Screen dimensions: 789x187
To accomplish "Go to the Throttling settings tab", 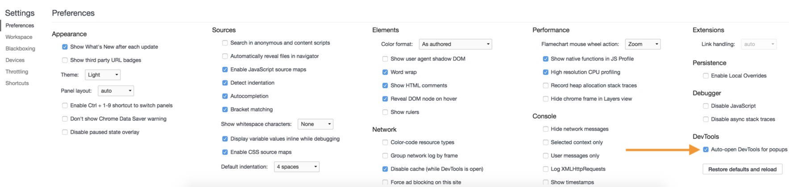I will click(17, 72).
